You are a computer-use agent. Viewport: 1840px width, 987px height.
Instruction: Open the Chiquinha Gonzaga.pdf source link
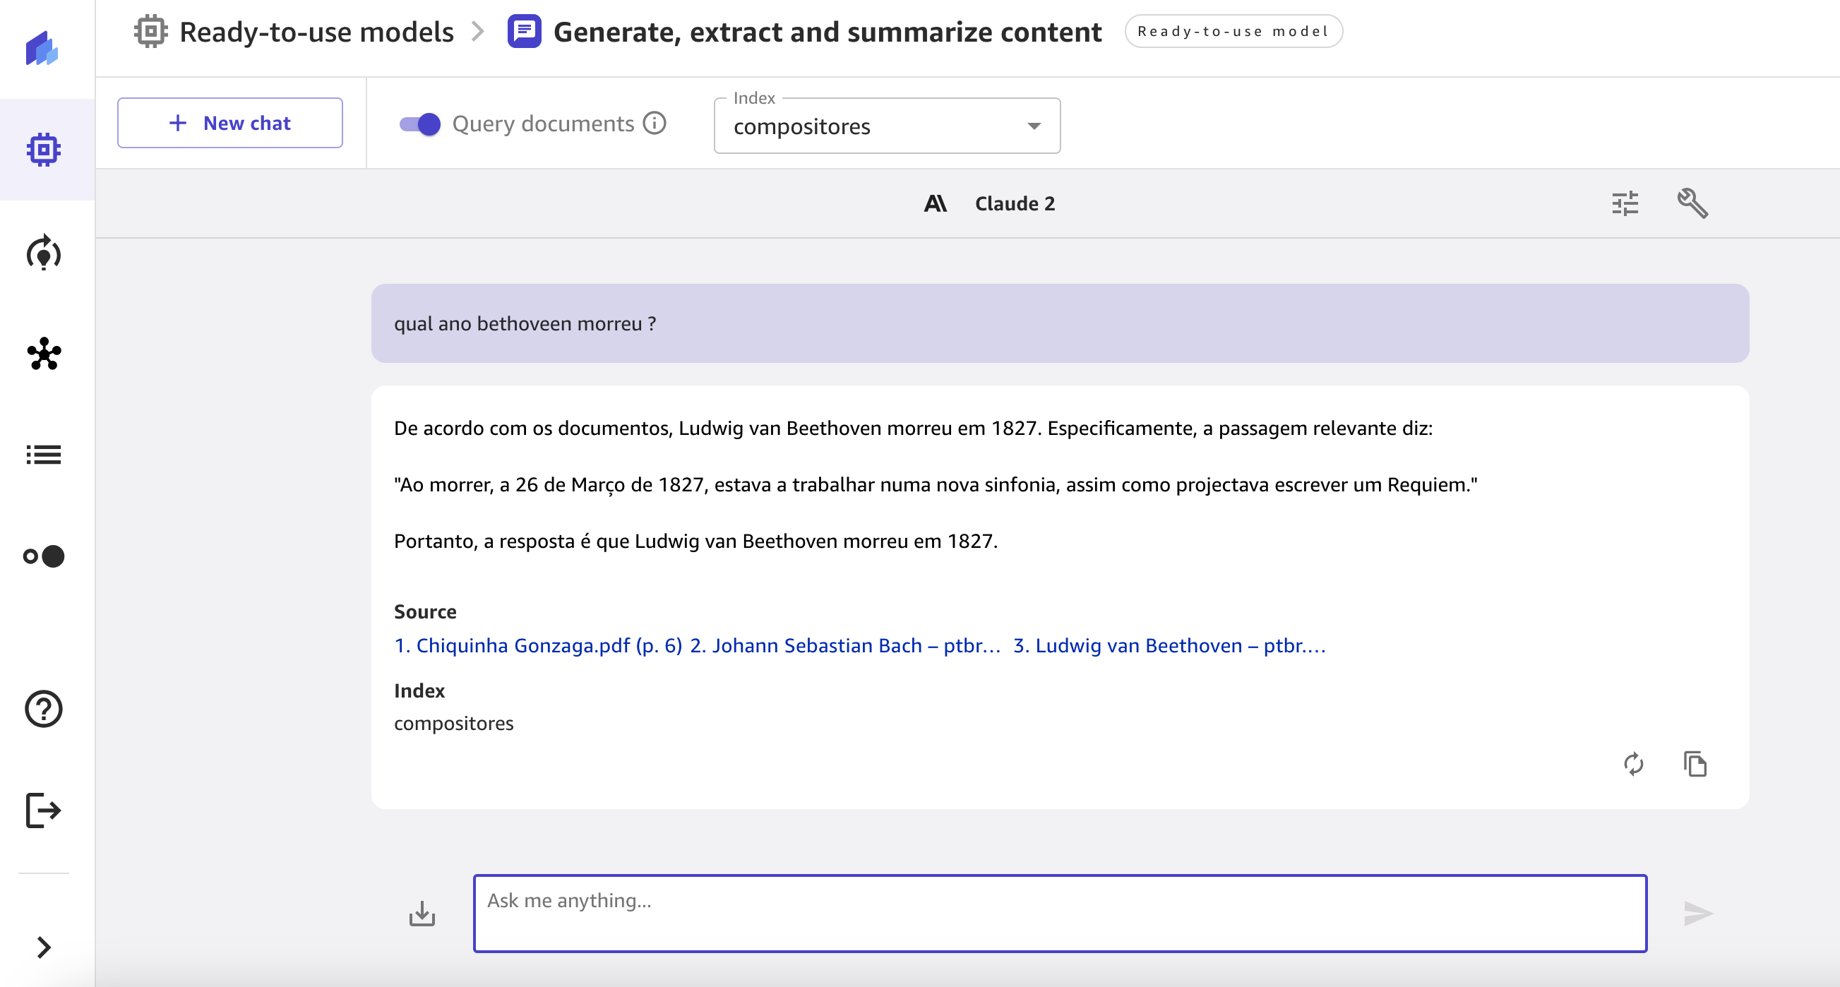(538, 645)
